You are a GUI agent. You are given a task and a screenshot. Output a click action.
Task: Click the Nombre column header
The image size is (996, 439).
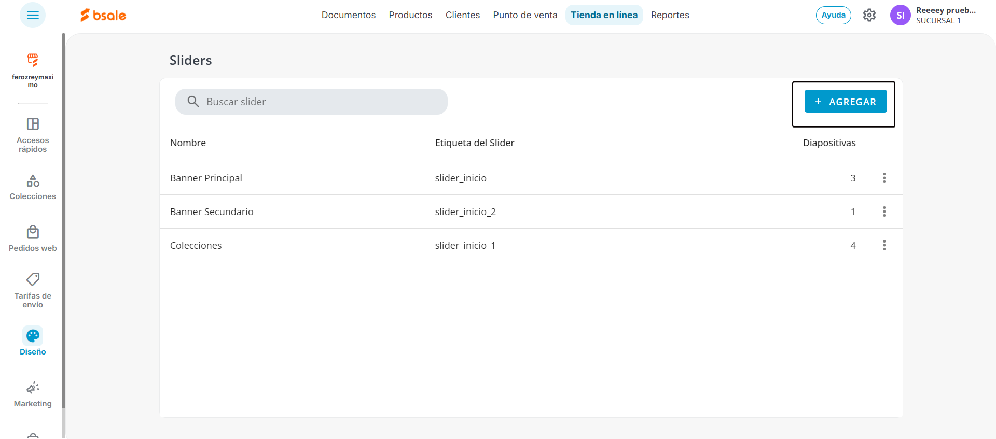pos(188,143)
